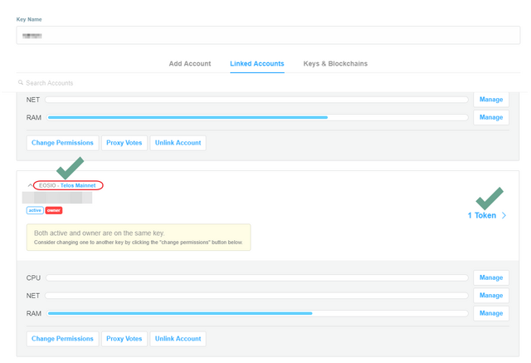The image size is (531, 363).
Task: Open the 1 Token link
Action: click(x=481, y=216)
